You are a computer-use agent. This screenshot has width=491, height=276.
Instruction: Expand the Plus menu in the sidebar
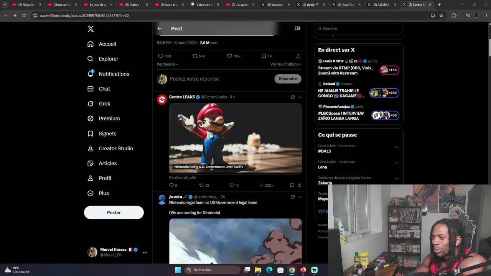coord(98,193)
